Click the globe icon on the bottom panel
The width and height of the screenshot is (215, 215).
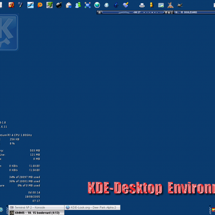coord(1,210)
